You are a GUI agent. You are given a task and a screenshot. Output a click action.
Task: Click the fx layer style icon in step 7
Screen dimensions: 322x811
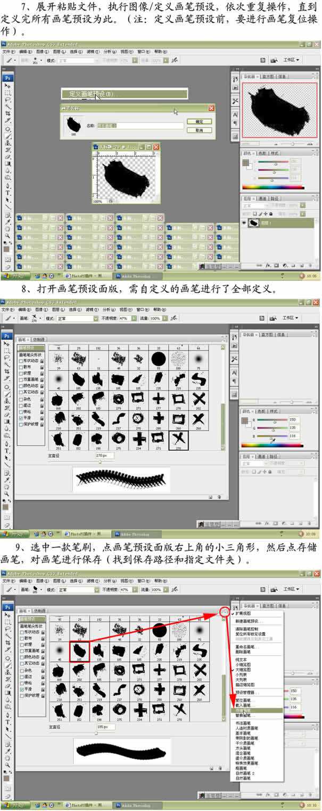coord(269,265)
